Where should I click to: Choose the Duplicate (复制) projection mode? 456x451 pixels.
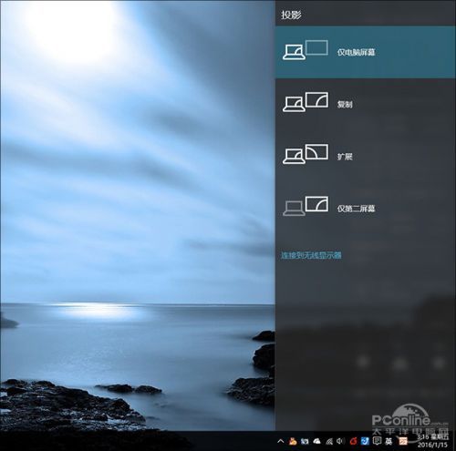(x=366, y=104)
